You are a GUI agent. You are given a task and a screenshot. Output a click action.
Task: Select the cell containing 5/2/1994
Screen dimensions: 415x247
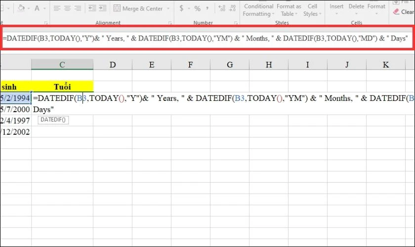(16, 98)
